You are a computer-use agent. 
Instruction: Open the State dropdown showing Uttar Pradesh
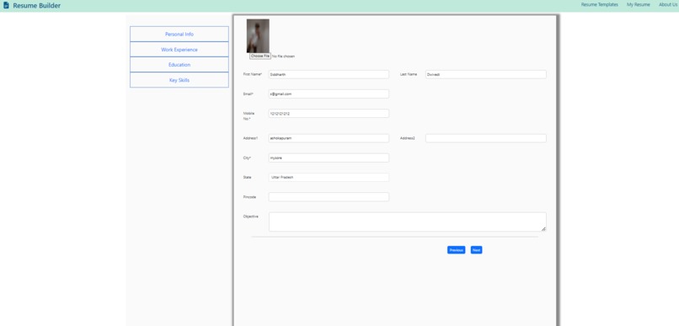(329, 178)
